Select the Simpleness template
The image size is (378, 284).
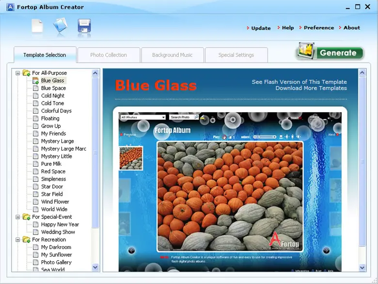[x=53, y=179]
